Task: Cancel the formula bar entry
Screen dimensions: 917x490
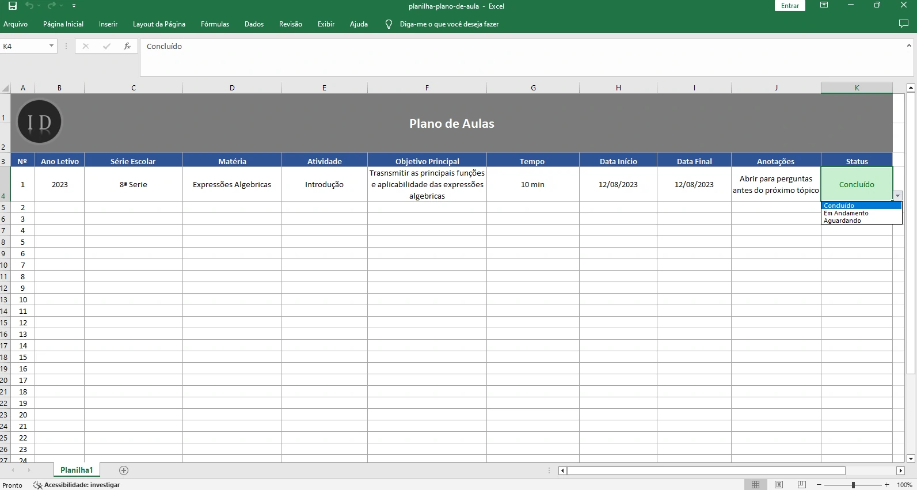Action: point(86,46)
